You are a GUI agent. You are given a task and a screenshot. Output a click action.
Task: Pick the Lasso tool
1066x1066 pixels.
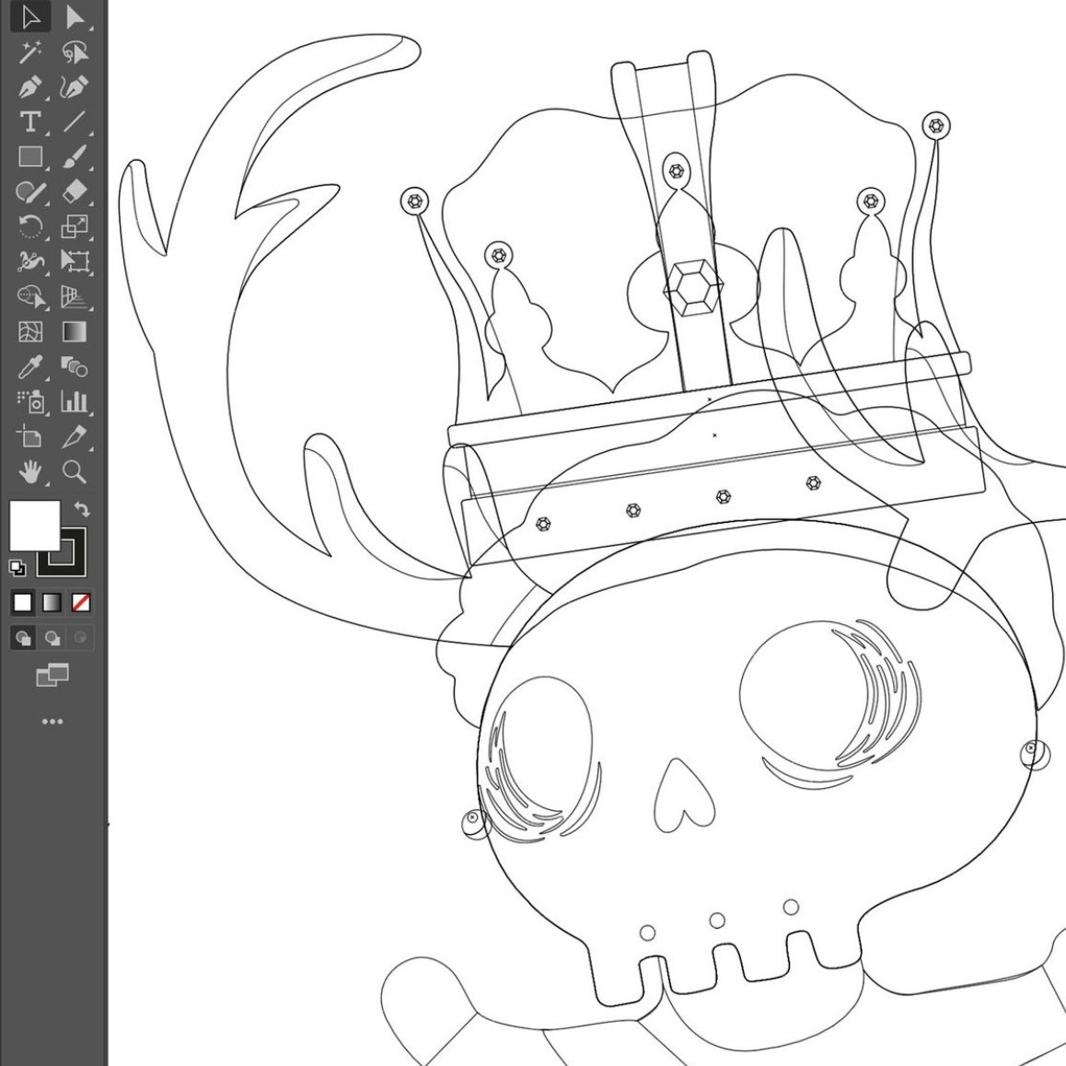point(75,52)
